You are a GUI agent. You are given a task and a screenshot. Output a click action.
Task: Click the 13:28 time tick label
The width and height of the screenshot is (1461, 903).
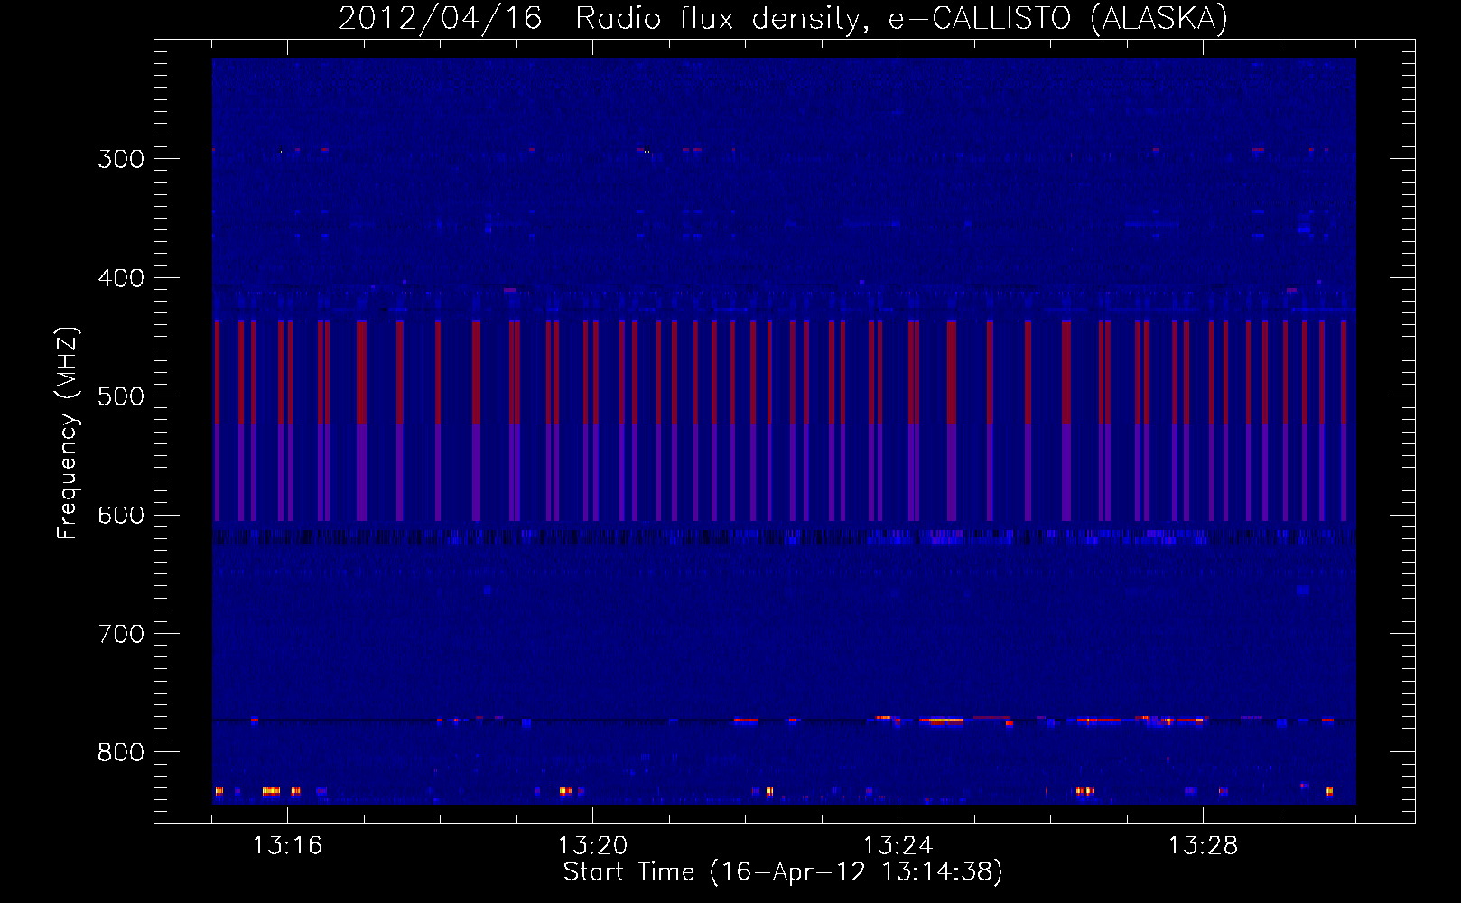(1203, 846)
